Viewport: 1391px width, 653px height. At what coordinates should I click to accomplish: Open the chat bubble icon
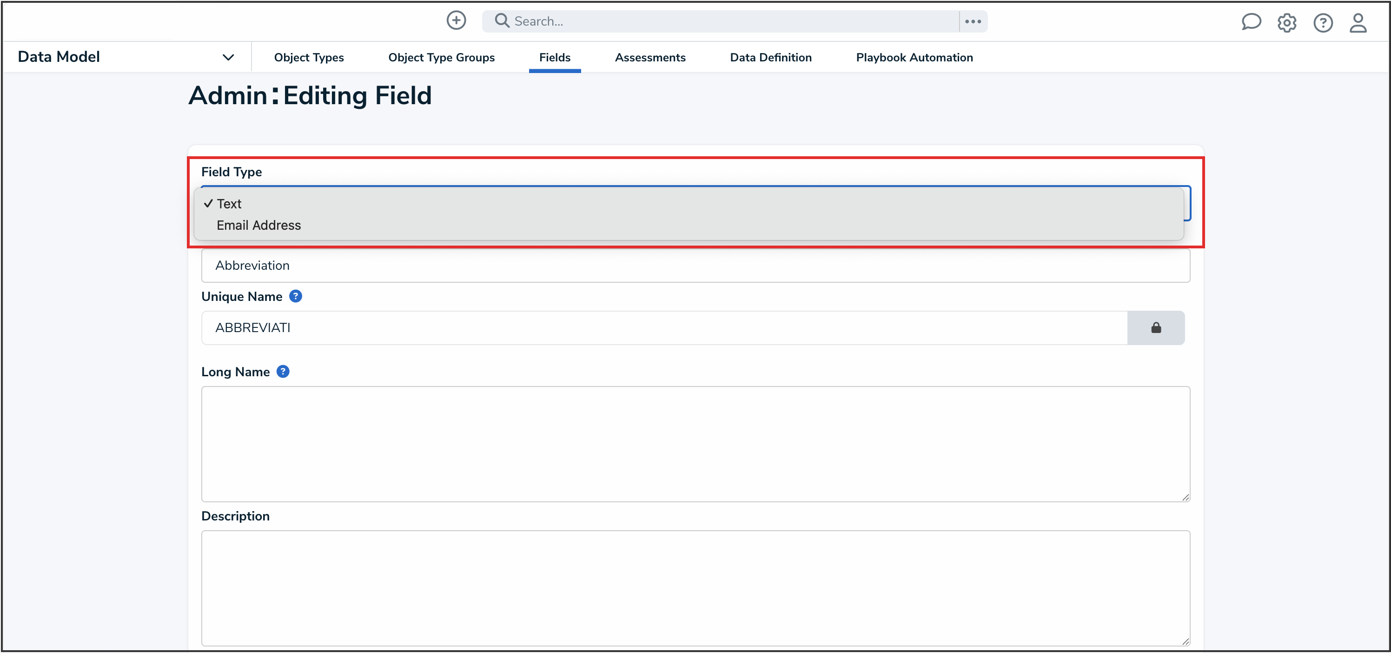[x=1251, y=22]
